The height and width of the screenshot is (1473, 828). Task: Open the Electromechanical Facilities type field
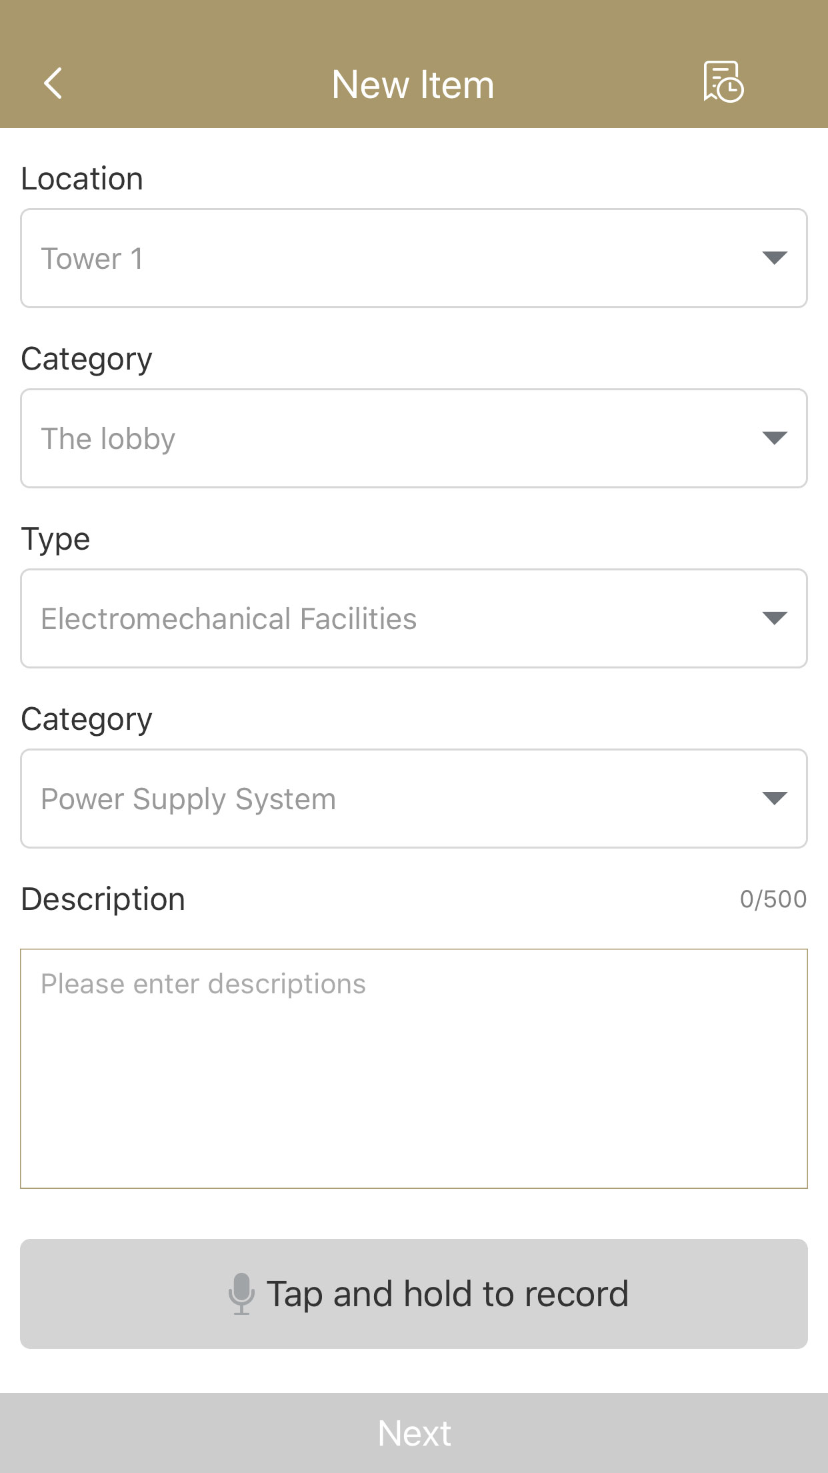click(x=414, y=618)
